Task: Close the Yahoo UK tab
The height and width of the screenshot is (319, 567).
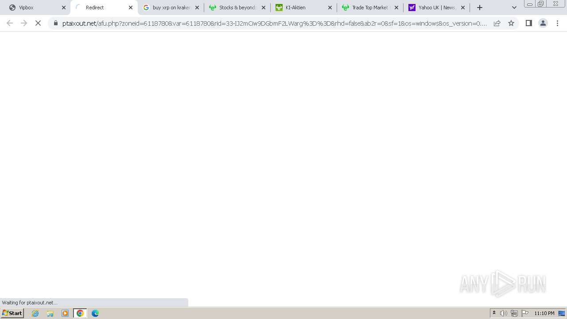Action: [463, 8]
